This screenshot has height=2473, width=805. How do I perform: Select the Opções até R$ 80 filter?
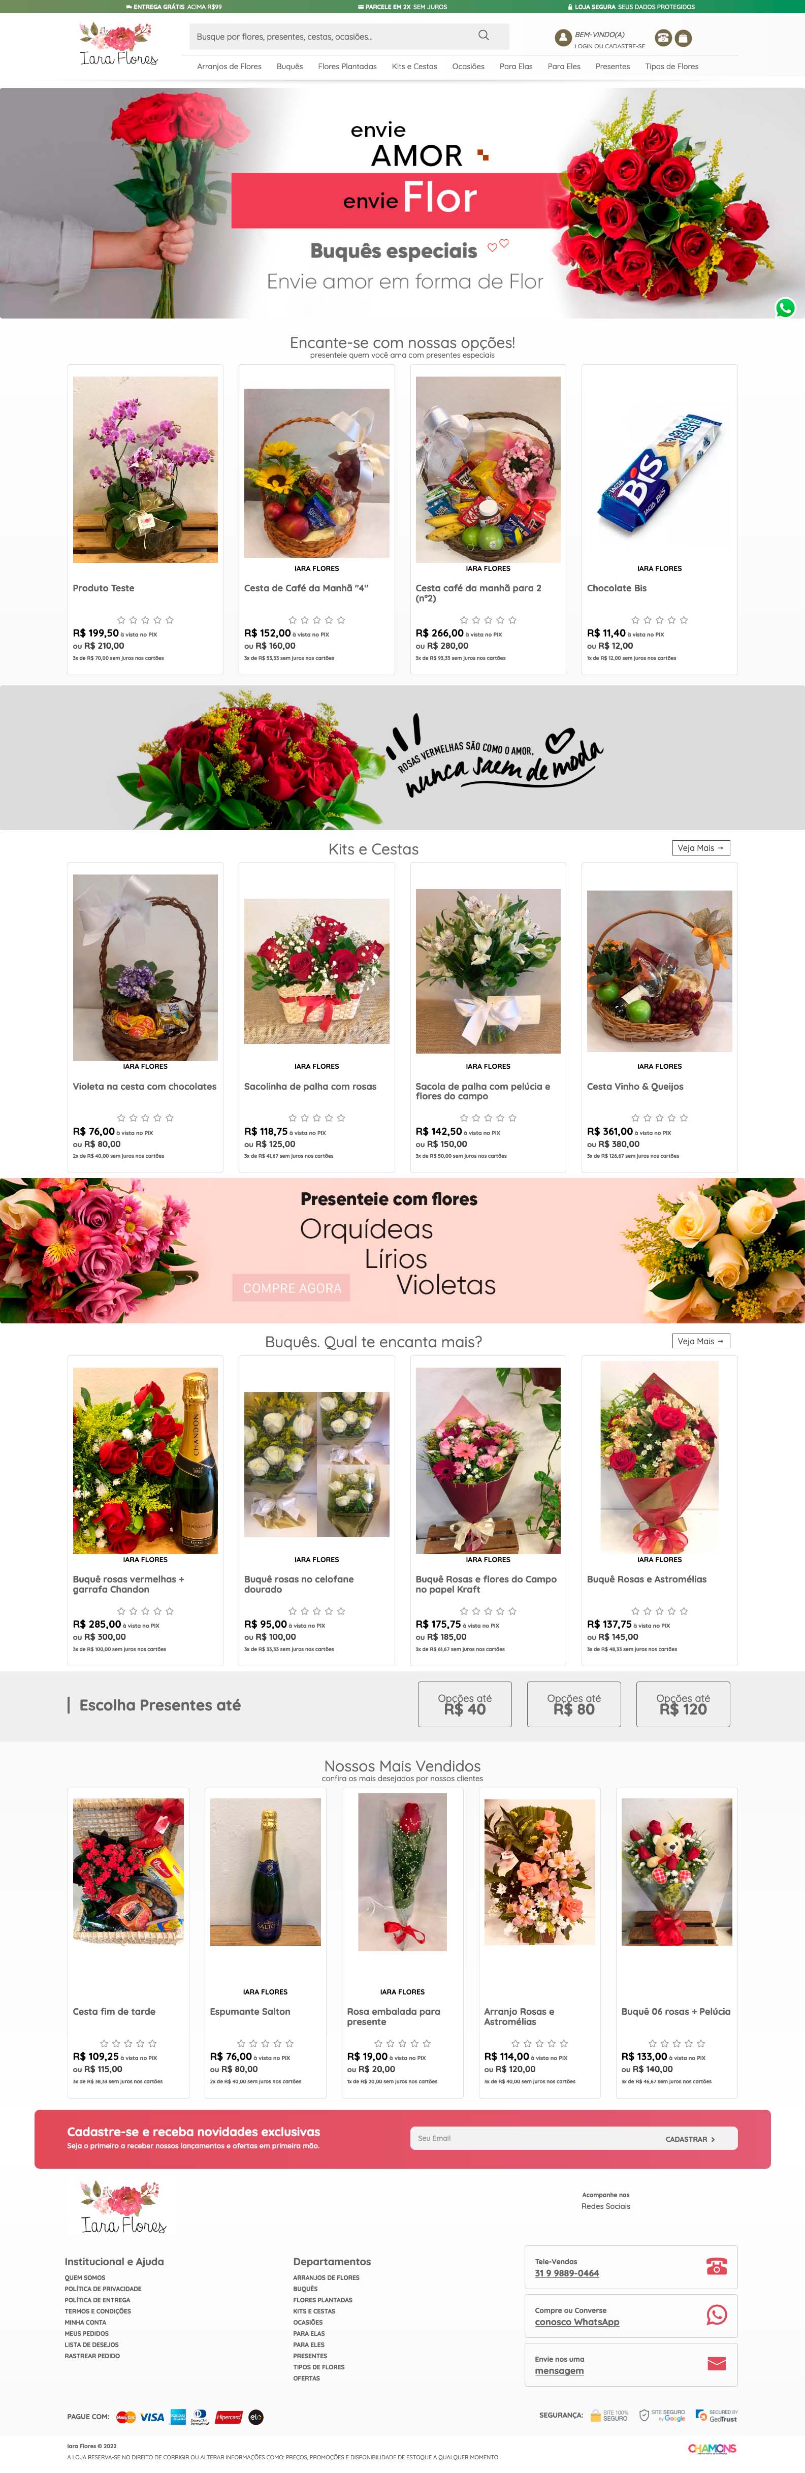(x=574, y=1704)
